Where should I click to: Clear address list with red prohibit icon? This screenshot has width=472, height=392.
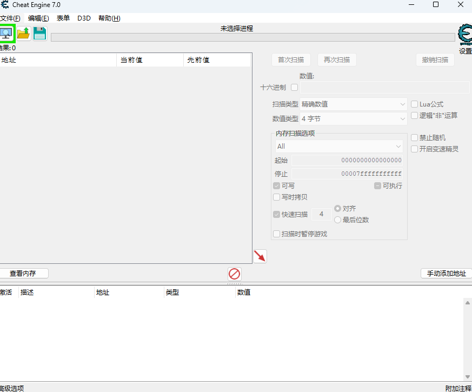point(235,274)
